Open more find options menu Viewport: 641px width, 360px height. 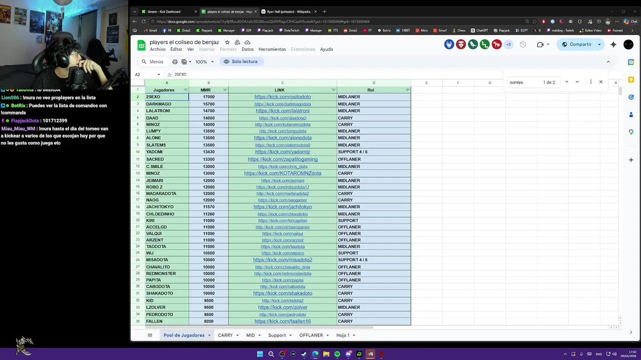(x=591, y=82)
